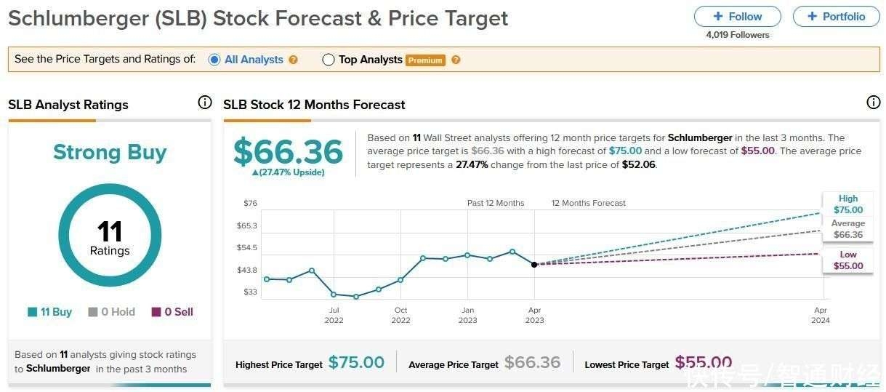This screenshot has width=886, height=392.
Task: Select the Top Analysts radio button
Action: [x=329, y=60]
